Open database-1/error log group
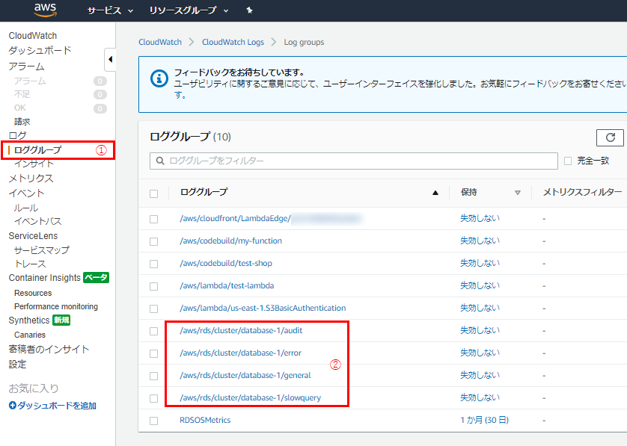The height and width of the screenshot is (446, 627). click(x=240, y=353)
